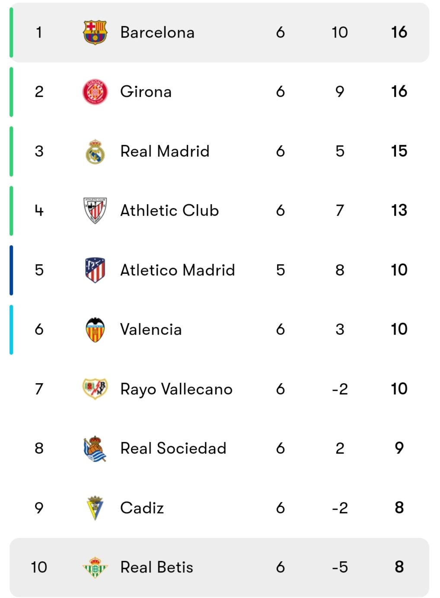The height and width of the screenshot is (598, 440).
Task: Click Barcelona's 16 points value
Action: 399,32
